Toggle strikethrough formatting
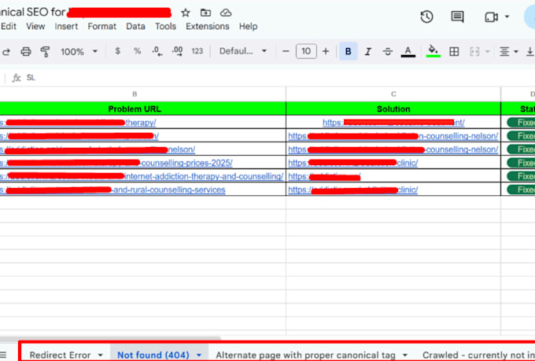The width and height of the screenshot is (535, 361). coord(388,52)
